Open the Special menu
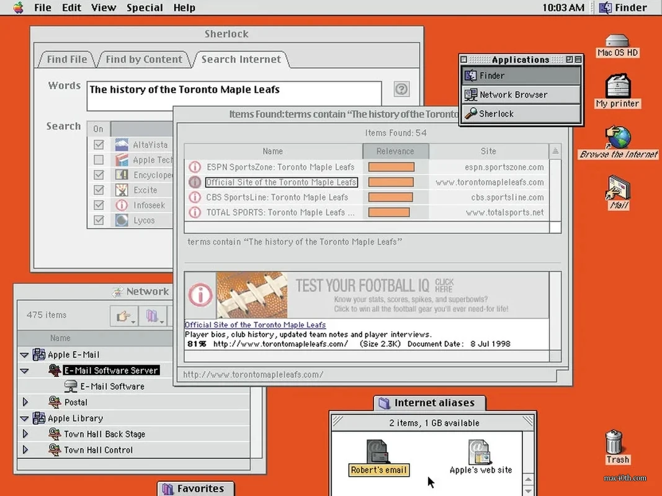Screen dimensions: 662x496 (x=145, y=7)
